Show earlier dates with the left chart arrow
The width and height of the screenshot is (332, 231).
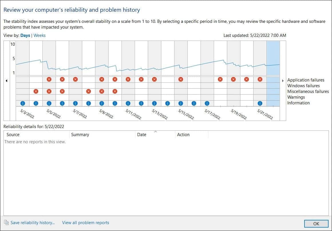pos(7,81)
